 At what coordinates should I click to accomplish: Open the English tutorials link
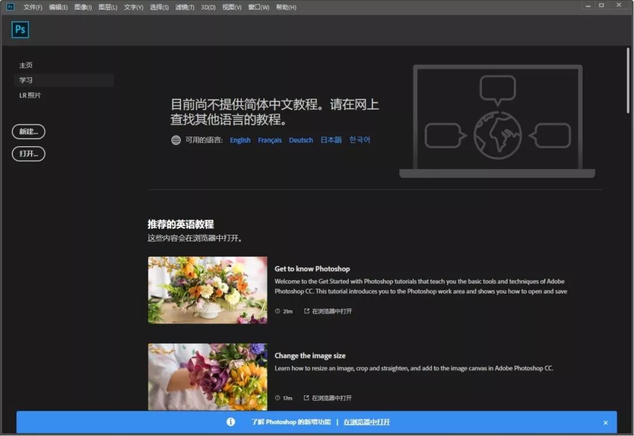click(240, 140)
